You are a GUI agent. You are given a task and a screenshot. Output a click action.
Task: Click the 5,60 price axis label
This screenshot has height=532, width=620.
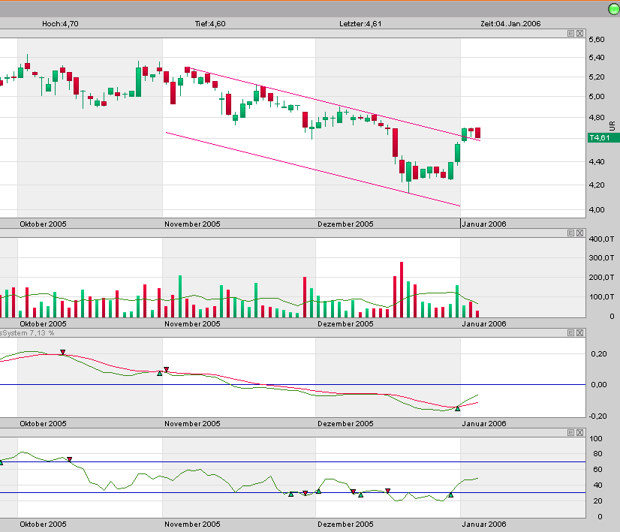coord(597,40)
